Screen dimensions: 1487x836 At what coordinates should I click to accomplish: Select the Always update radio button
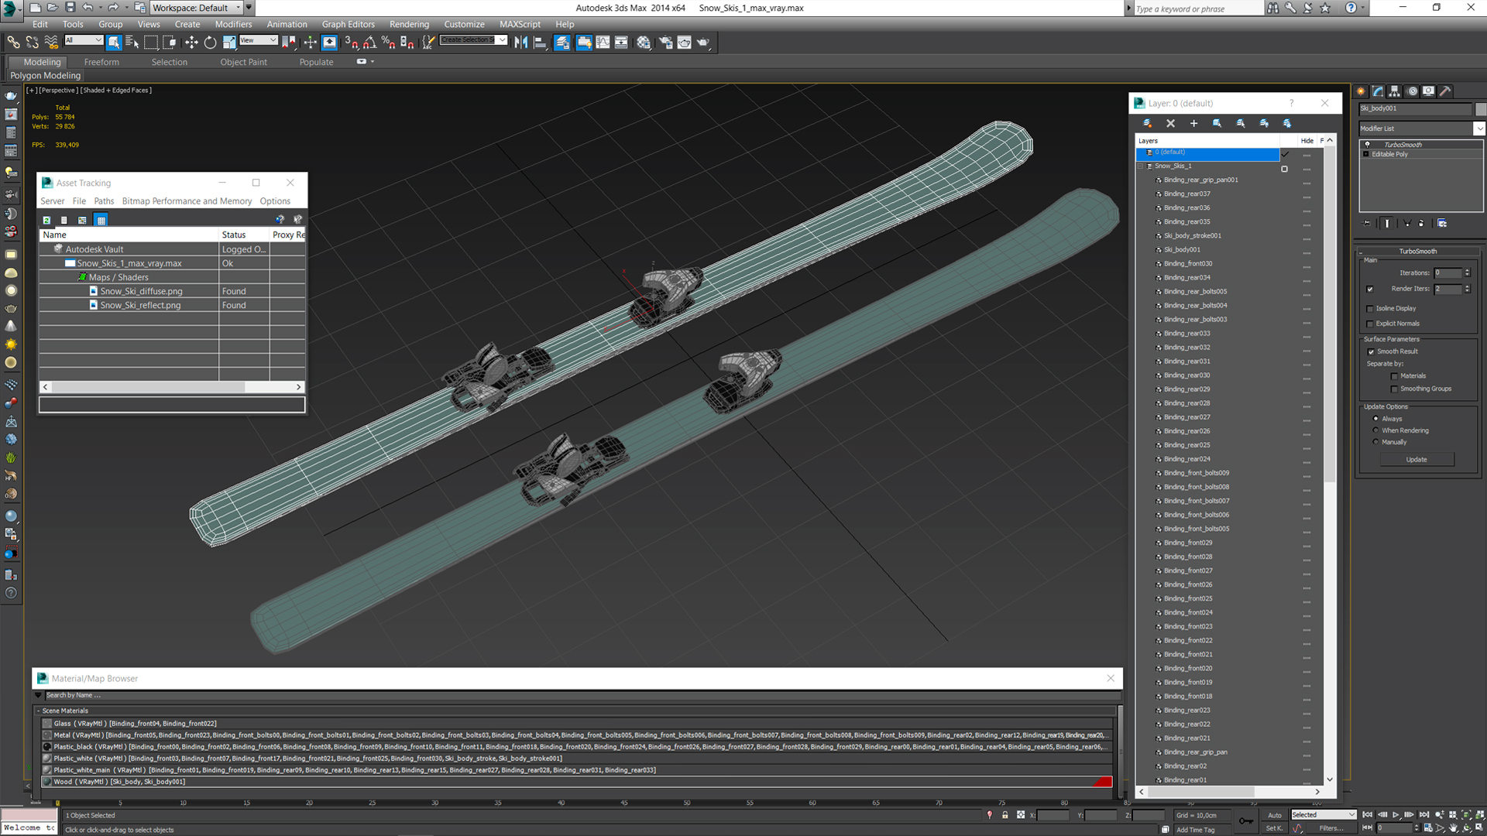pyautogui.click(x=1375, y=419)
